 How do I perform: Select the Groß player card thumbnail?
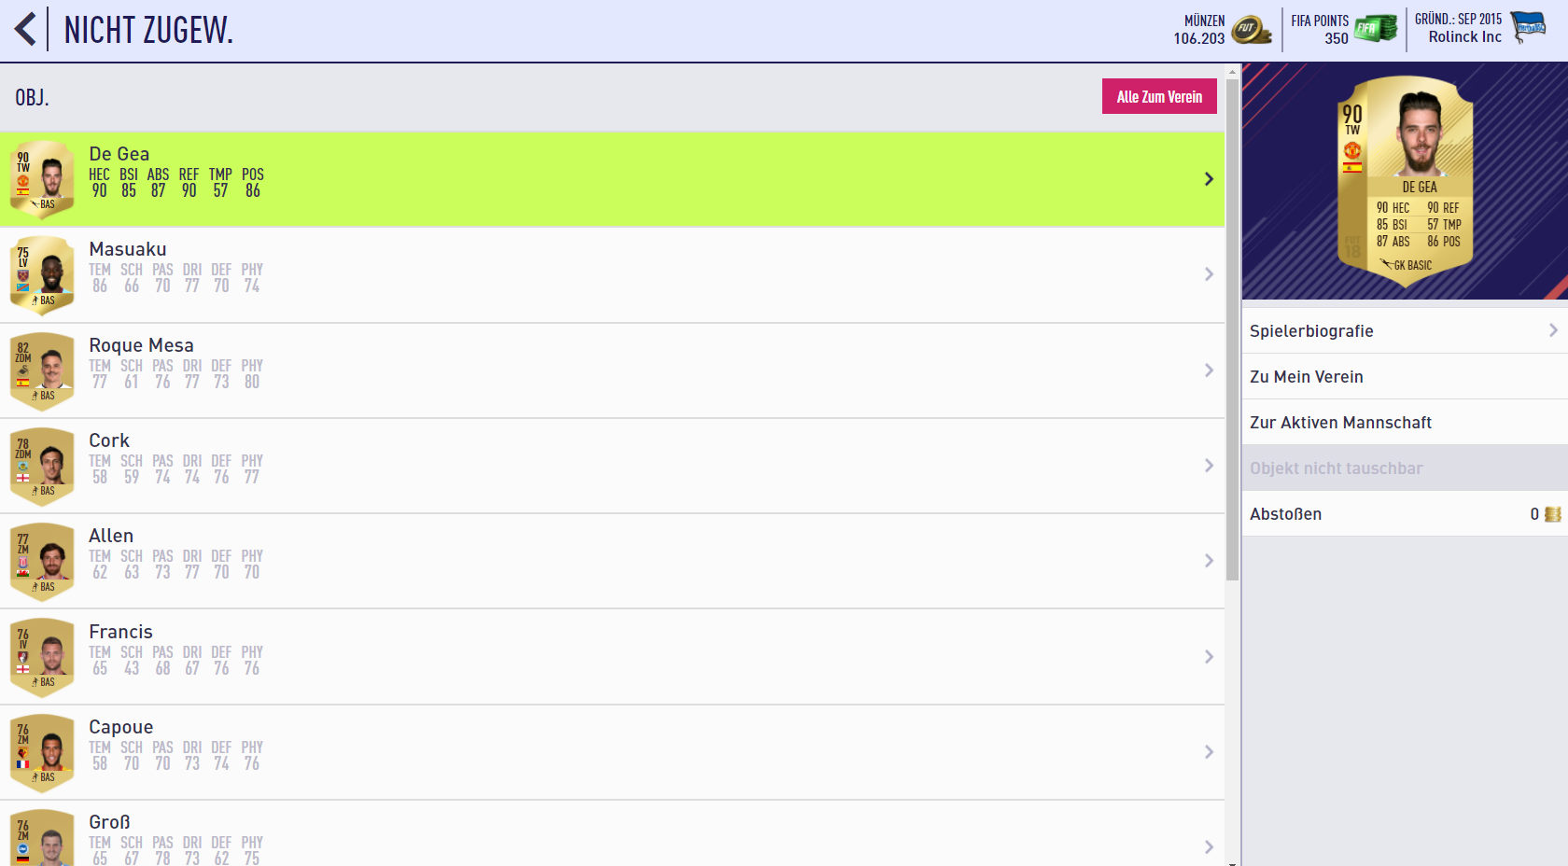[42, 838]
